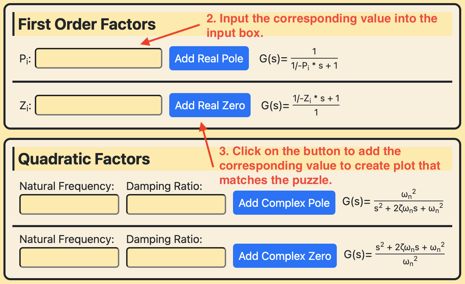This screenshot has height=284, width=465.
Task: Click the Quadratic Factors heading
Action: pyautogui.click(x=84, y=159)
